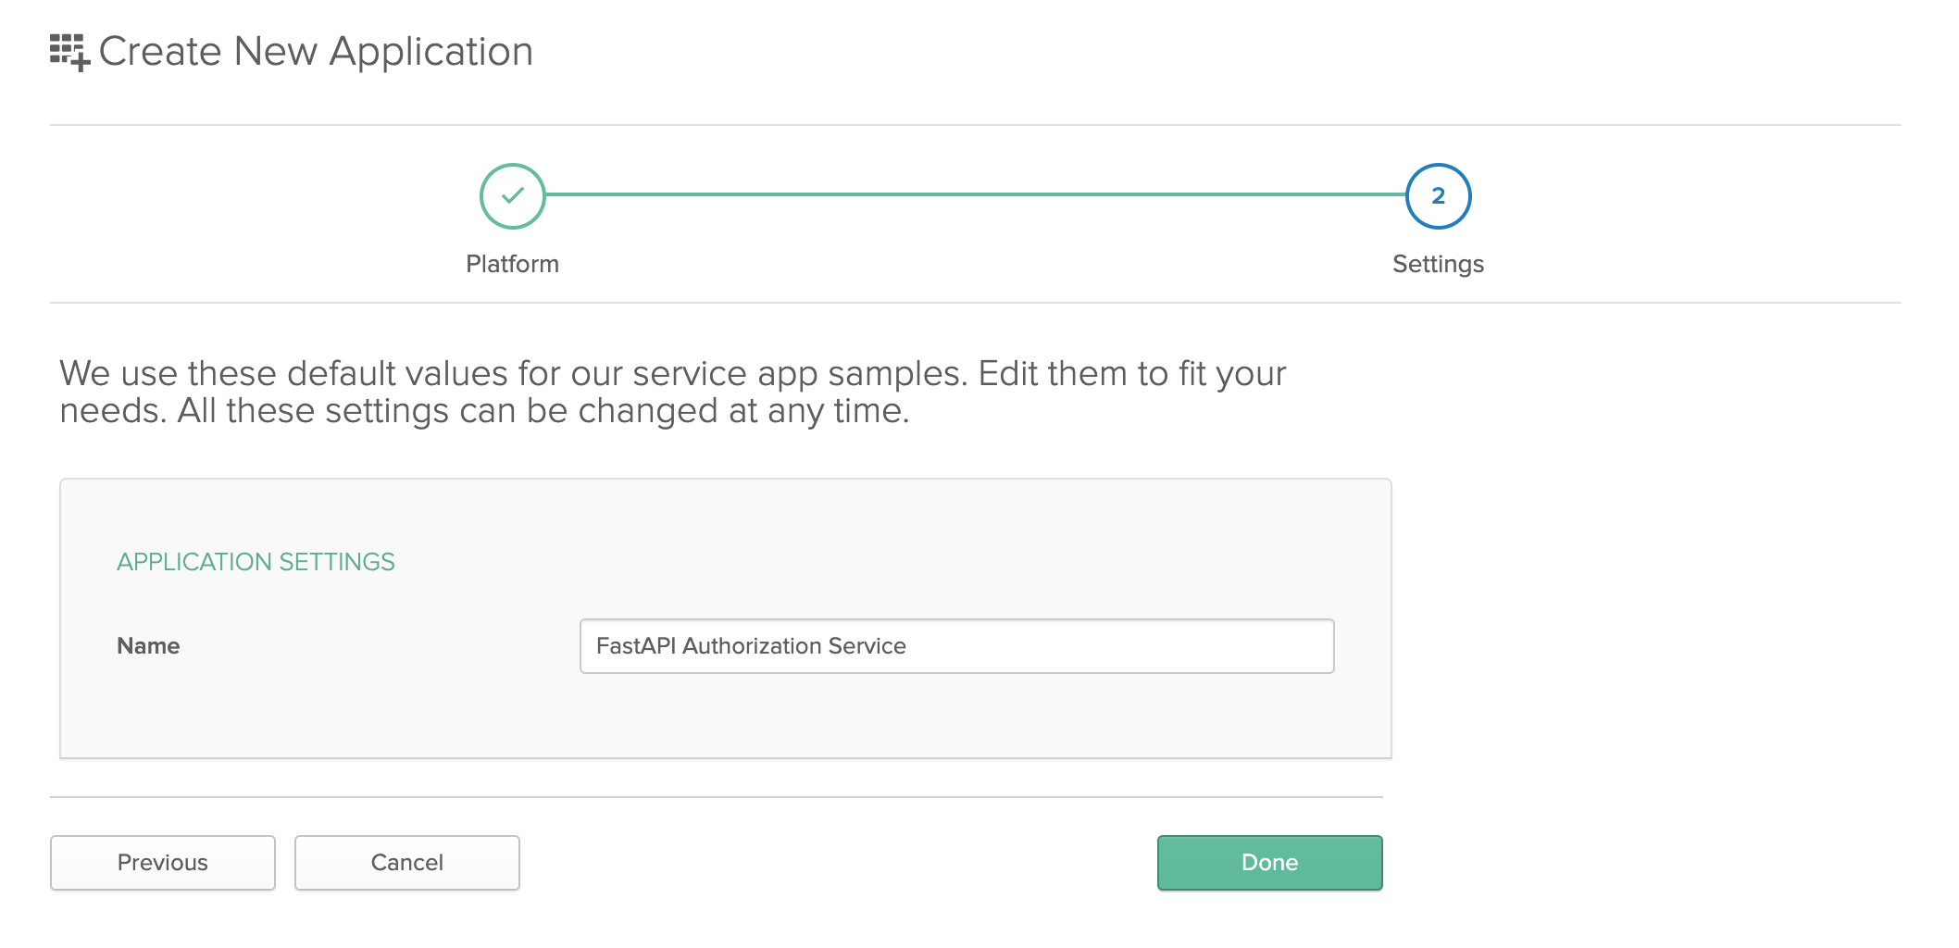
Task: Finish with the green Done button
Action: [x=1269, y=863]
